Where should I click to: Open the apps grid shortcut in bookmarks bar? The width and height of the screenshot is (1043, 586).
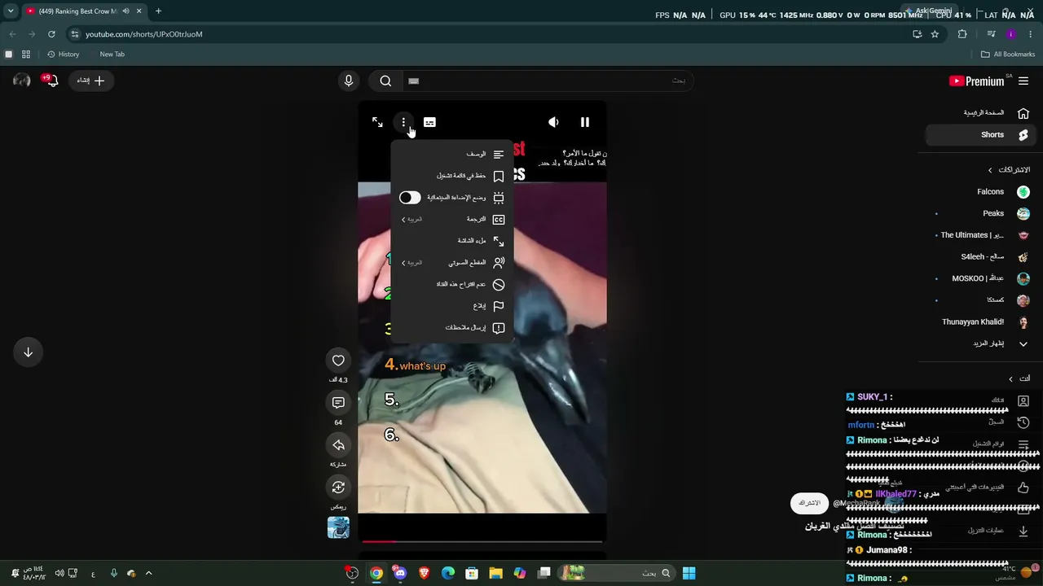tap(26, 55)
